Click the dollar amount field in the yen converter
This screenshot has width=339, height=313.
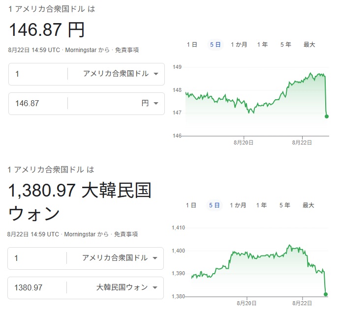point(38,74)
